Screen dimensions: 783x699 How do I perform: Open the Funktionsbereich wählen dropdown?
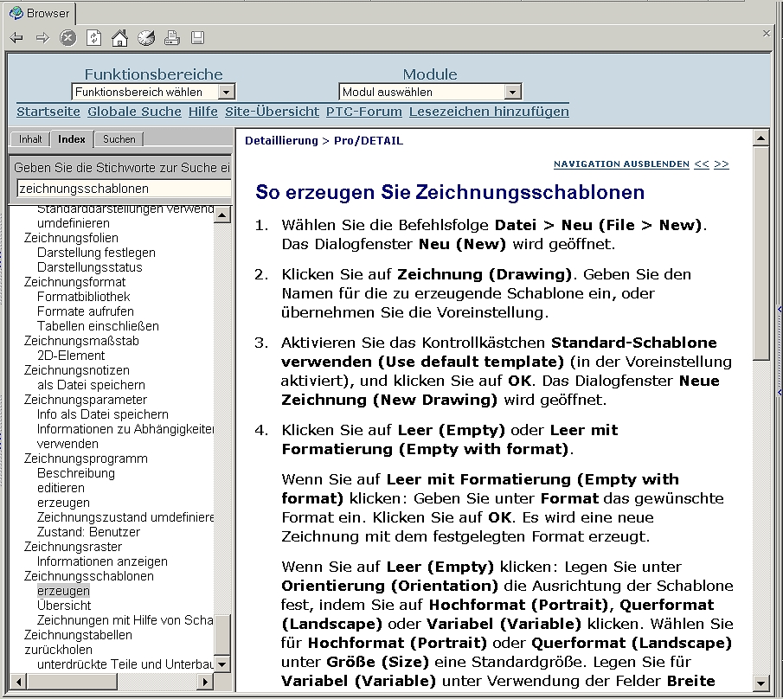point(153,92)
